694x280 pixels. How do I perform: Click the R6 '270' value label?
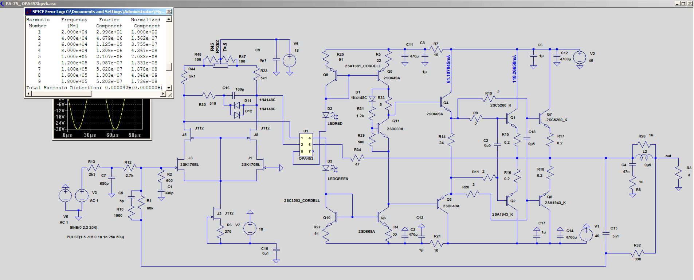coord(228,231)
